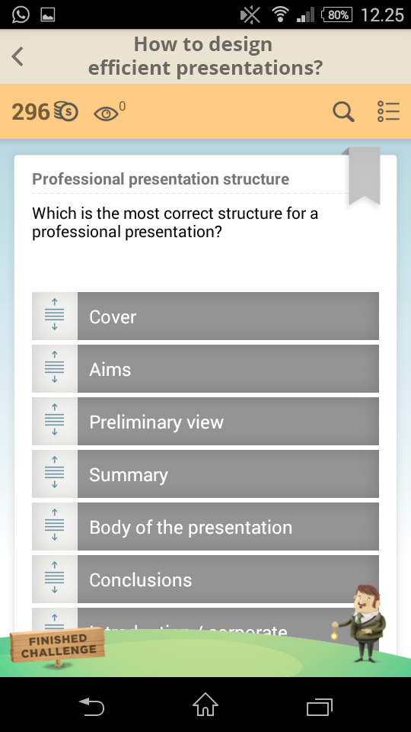
Task: Tap reorder handle for Body of the presentation
Action: pyautogui.click(x=55, y=527)
